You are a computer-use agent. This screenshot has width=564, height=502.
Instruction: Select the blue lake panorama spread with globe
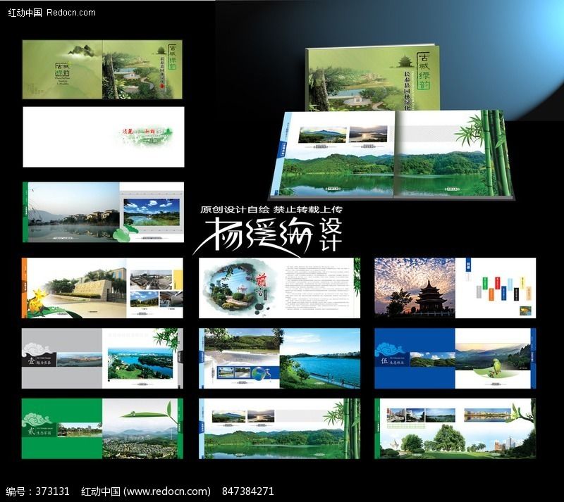pos(279,358)
